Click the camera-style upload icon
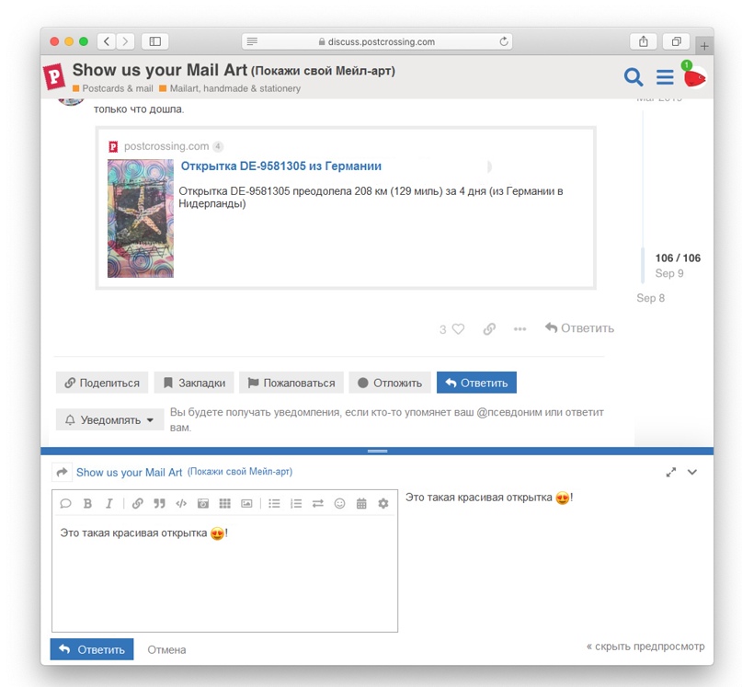The image size is (742, 687). point(203,503)
